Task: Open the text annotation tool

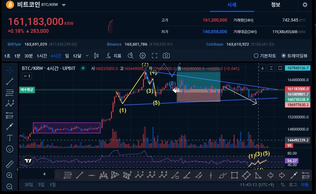Action: pos(10,137)
